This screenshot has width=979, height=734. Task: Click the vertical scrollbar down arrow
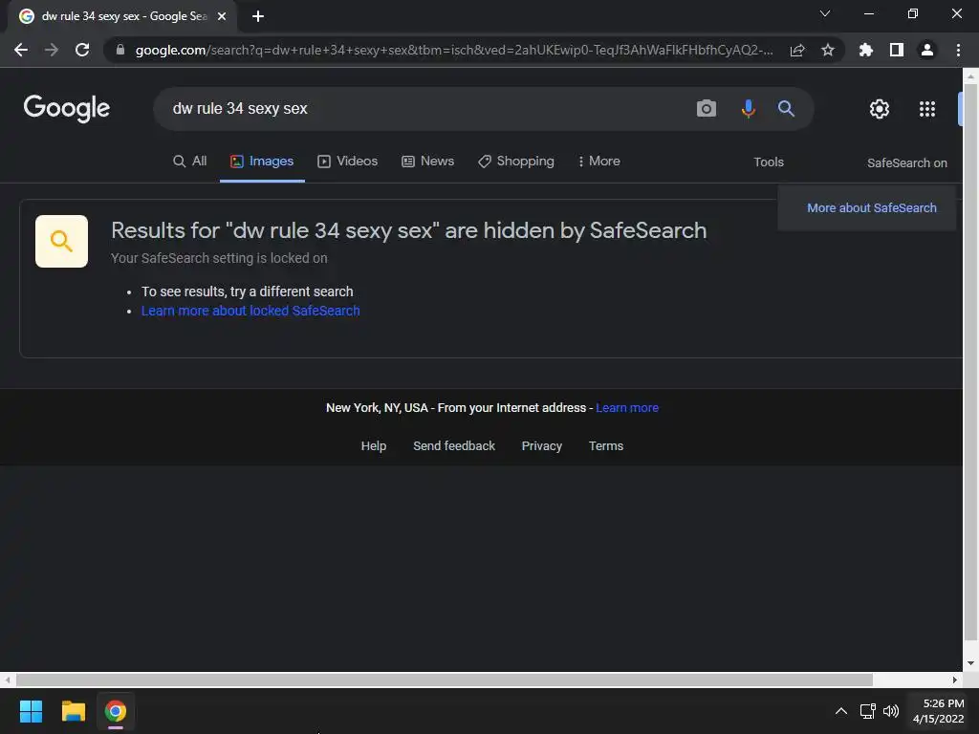970,663
